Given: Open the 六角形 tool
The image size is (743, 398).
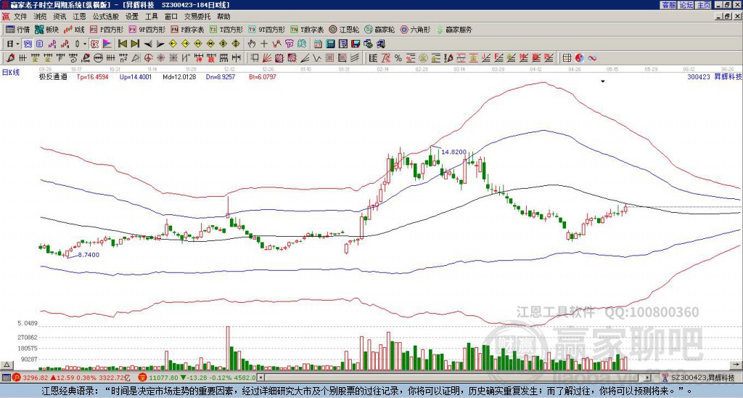Looking at the screenshot, I should [415, 29].
